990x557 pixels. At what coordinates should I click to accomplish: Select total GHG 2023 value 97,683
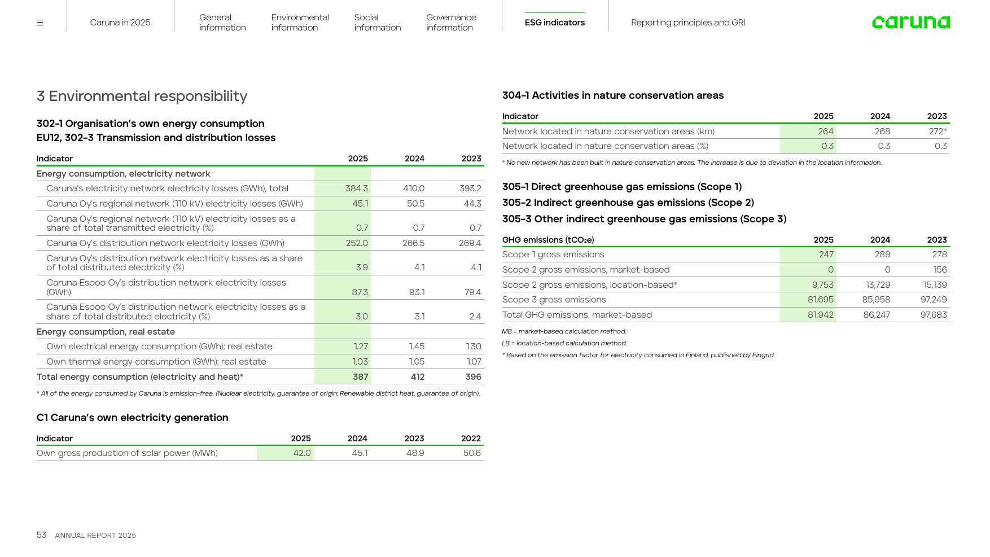pos(934,315)
